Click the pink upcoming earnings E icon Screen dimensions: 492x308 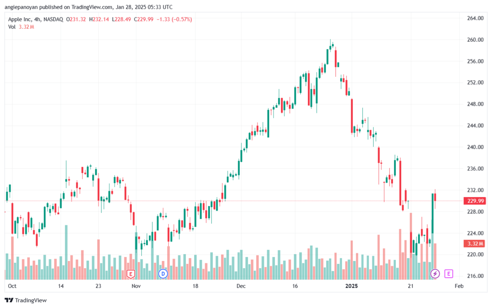click(449, 274)
